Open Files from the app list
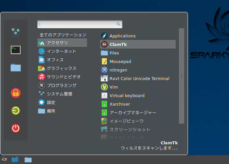Screen dimensions: 229x164 [138, 53]
